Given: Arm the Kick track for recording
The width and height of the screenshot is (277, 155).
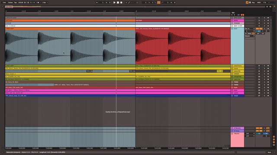Looking at the screenshot, I should coord(268,28).
